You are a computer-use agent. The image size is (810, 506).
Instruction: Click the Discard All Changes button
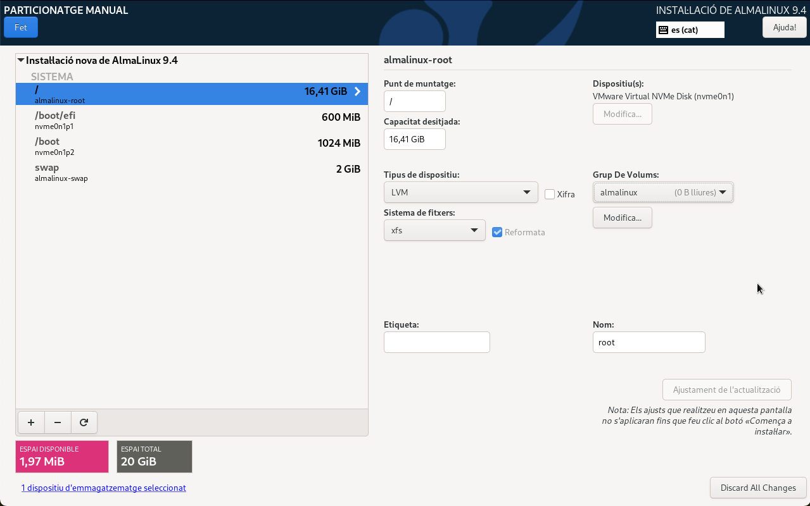[x=758, y=488]
